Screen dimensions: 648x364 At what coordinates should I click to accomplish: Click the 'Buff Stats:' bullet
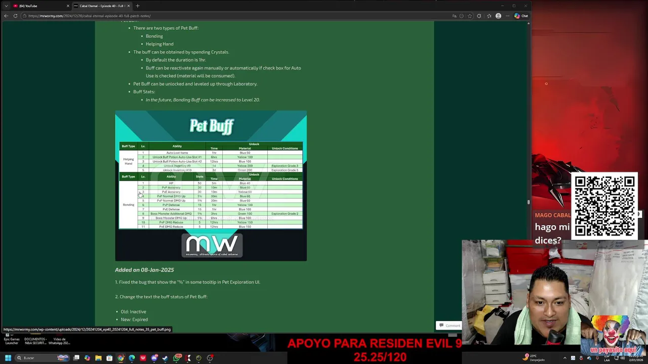pos(144,92)
